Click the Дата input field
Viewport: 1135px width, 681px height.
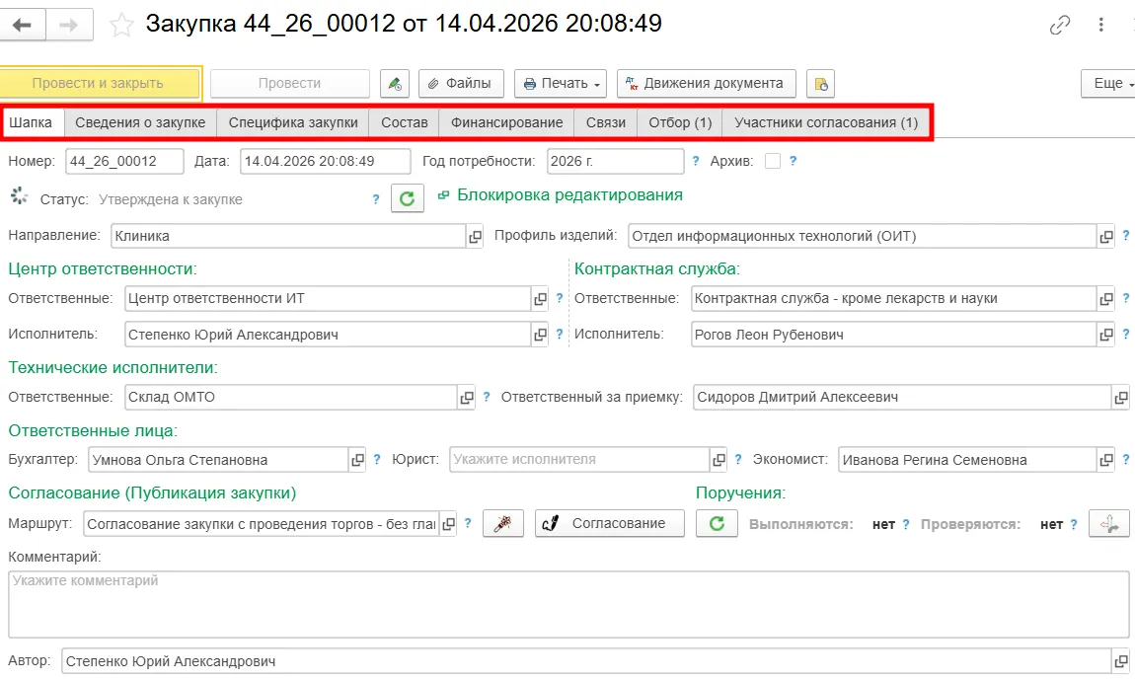click(x=325, y=161)
